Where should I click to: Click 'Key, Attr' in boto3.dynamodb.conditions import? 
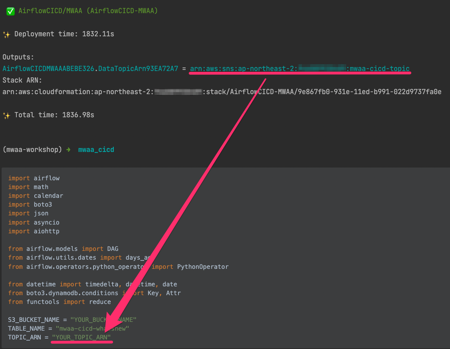(164, 293)
